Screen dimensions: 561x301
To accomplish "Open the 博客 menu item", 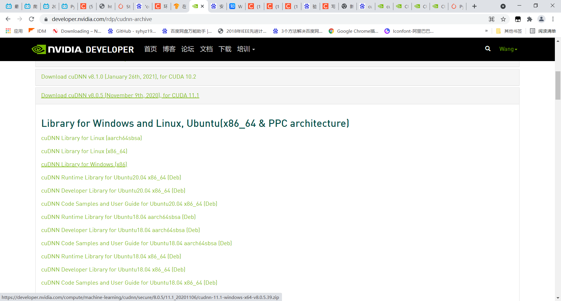I will (x=169, y=49).
